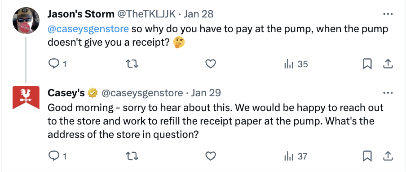Repost Casey's reply tweet
Image resolution: width=406 pixels, height=172 pixels.
tap(132, 156)
